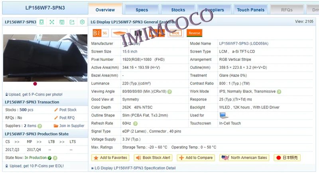This screenshot has width=319, height=173.
Task: Click the Work Mode help icon
Action: [279, 92]
